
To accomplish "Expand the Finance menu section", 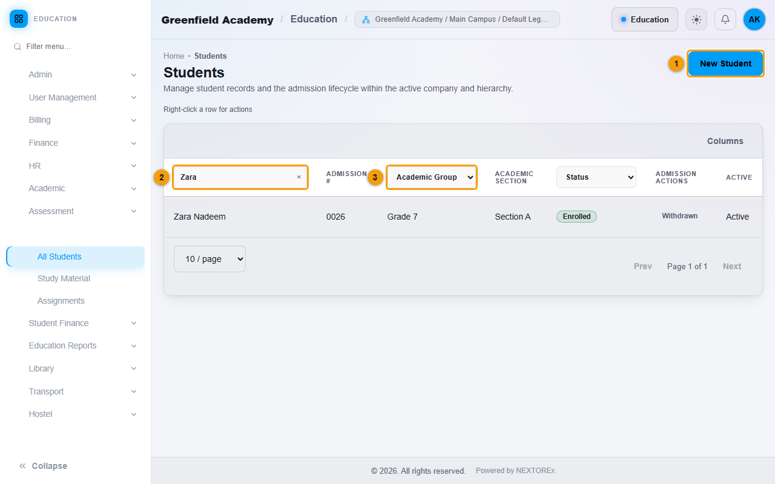I will [83, 143].
